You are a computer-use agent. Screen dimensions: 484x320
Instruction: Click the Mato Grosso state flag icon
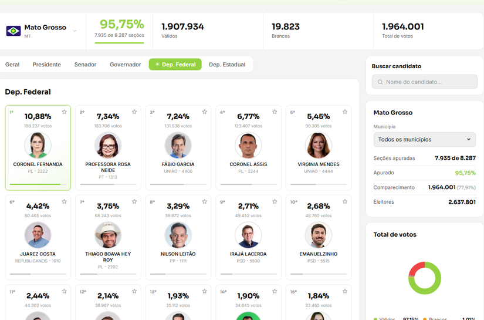[13, 31]
